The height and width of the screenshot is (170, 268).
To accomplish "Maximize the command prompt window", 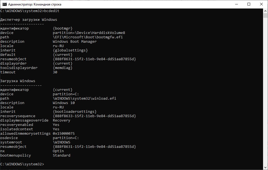I will [249, 4].
